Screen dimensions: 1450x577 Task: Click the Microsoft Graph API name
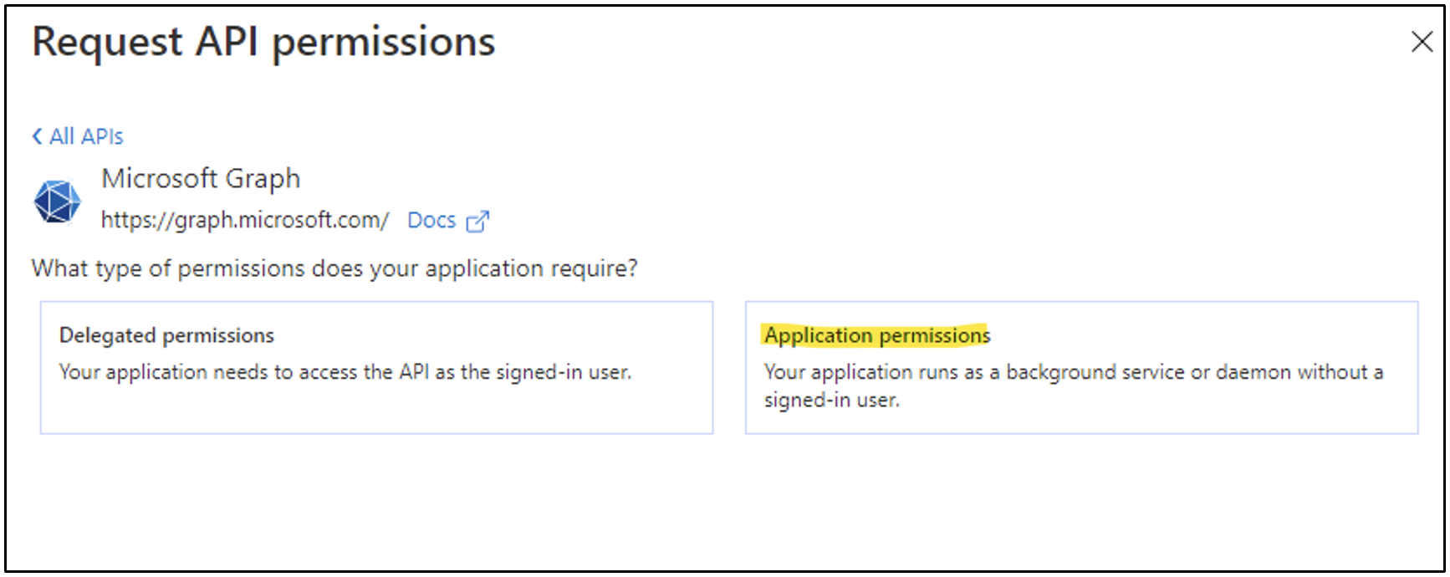click(x=201, y=178)
